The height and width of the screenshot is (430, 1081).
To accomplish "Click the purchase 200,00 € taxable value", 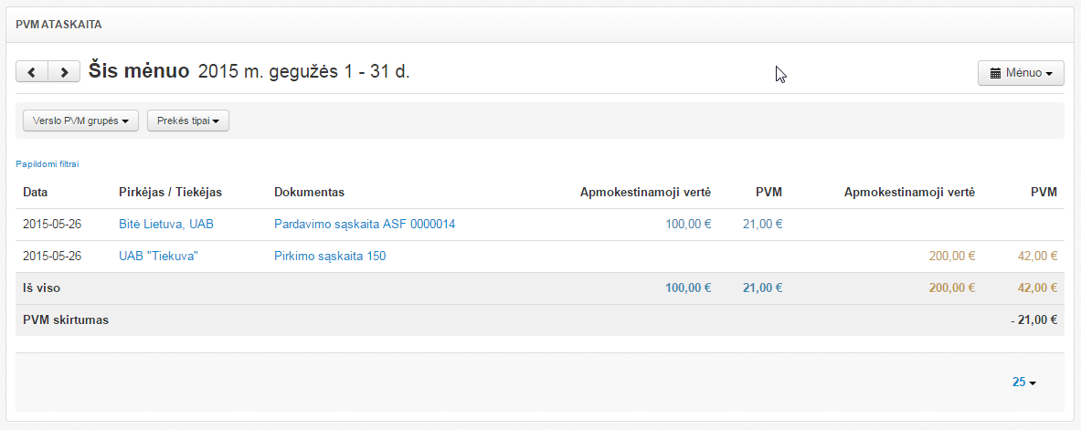I will (x=952, y=257).
